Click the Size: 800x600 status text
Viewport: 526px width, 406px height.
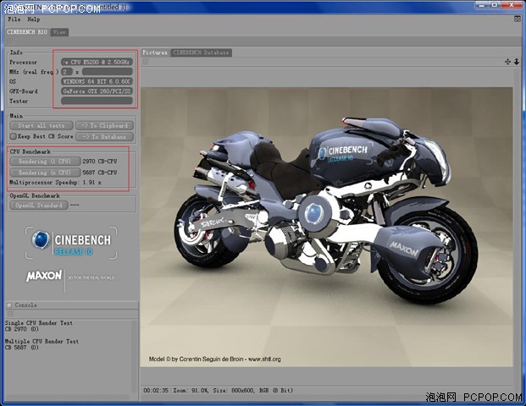click(232, 391)
